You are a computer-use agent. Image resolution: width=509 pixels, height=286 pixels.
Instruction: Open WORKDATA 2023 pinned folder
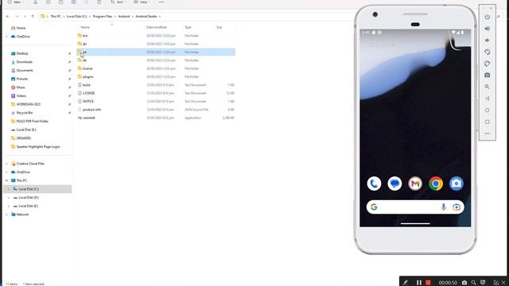click(x=29, y=104)
